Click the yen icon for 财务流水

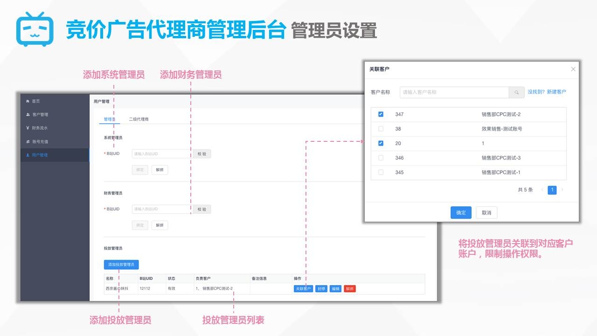point(28,128)
